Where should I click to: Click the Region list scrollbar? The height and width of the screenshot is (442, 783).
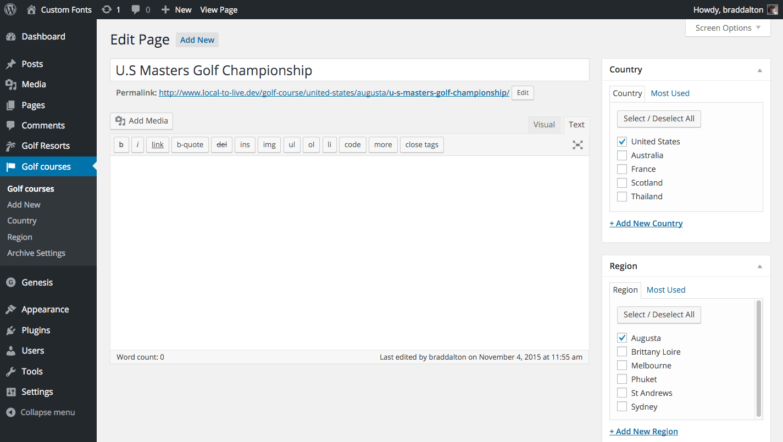(x=759, y=359)
